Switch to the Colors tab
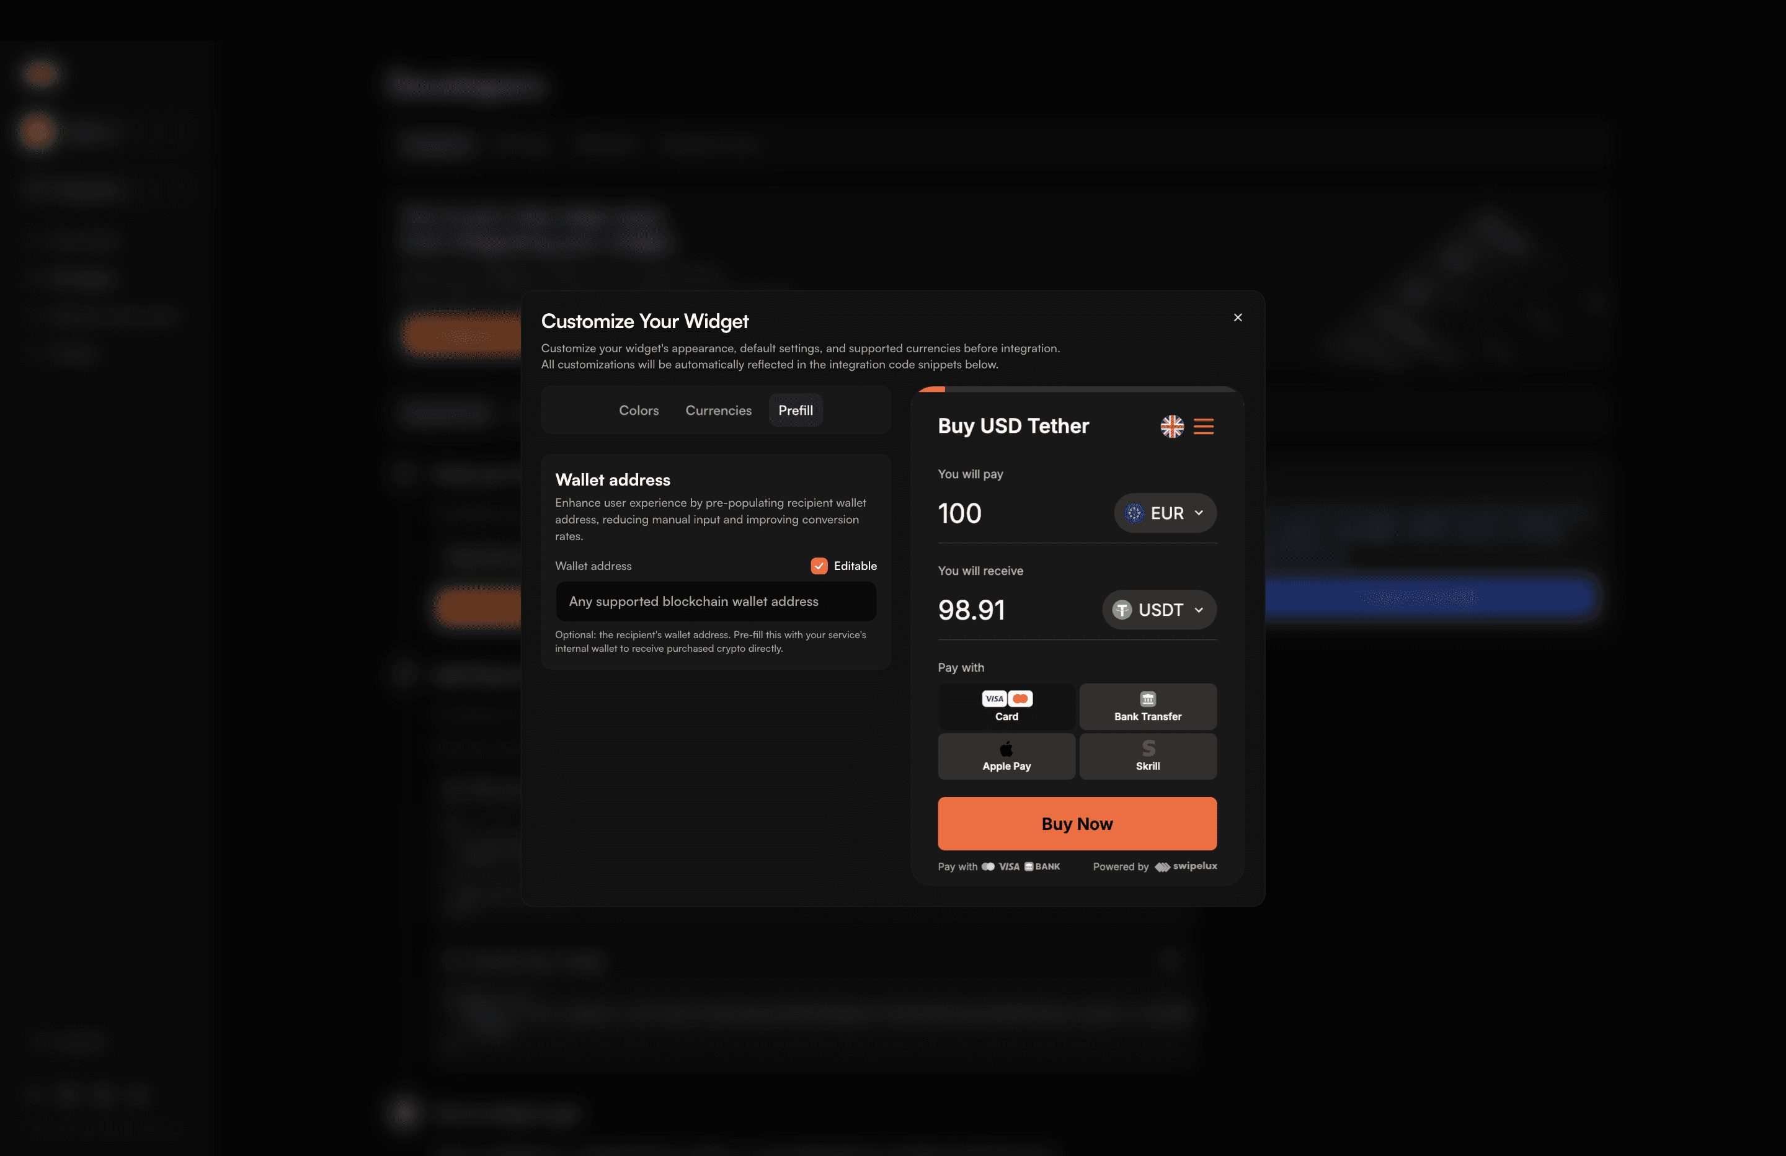 [639, 411]
